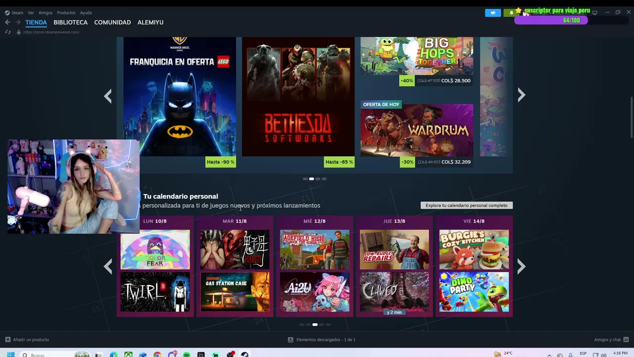
Task: Open the Windows Start menu
Action: [x=10, y=355]
